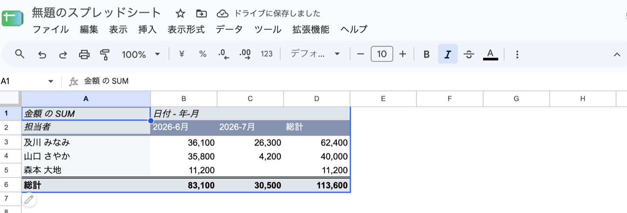Open more toolbar options menu
Viewport: 627px width, 213px height.
point(517,54)
